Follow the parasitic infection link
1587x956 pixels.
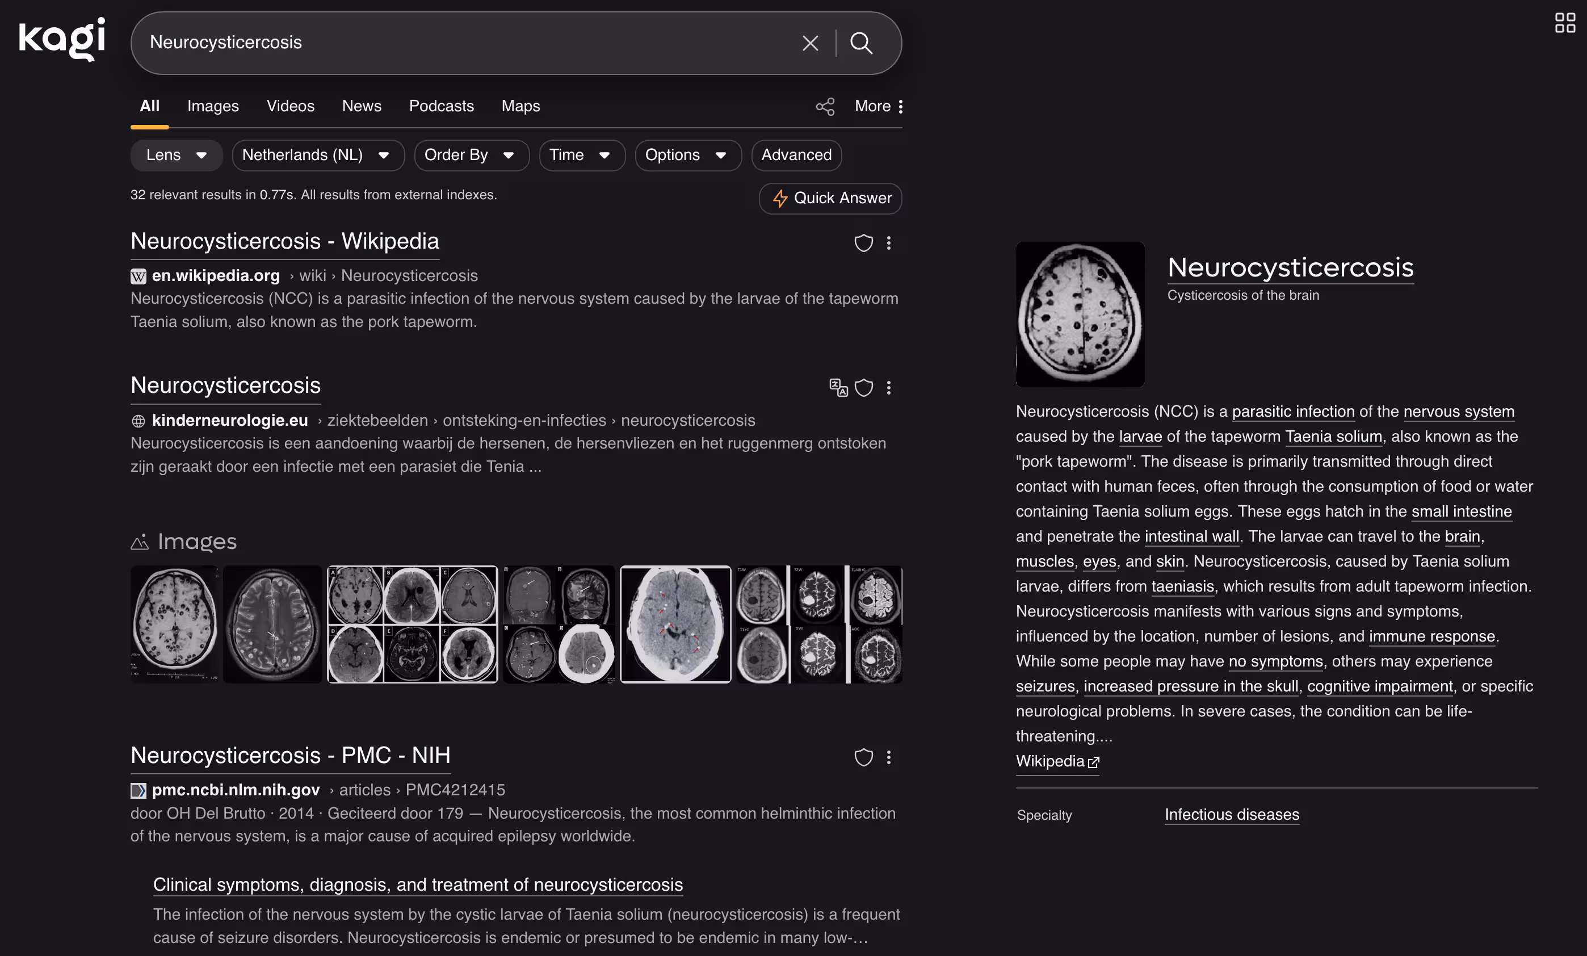point(1294,412)
